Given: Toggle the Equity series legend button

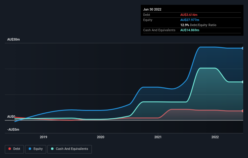Looking at the screenshot, I should [x=36, y=149].
